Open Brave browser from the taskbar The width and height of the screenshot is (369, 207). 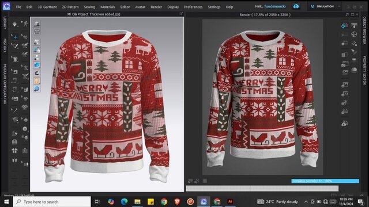177,201
